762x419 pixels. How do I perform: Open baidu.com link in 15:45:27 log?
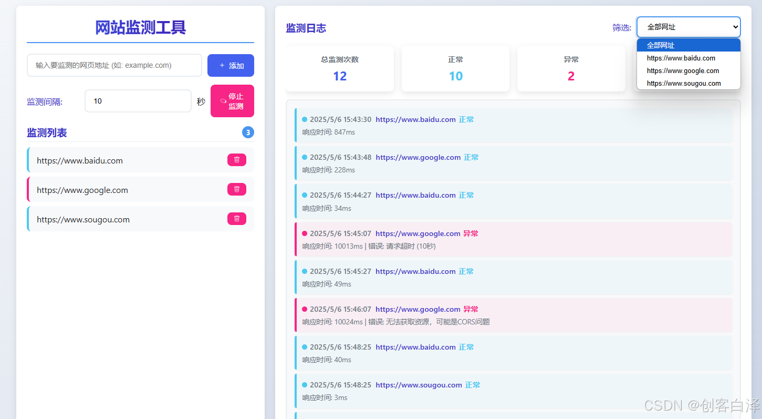pyautogui.click(x=415, y=271)
